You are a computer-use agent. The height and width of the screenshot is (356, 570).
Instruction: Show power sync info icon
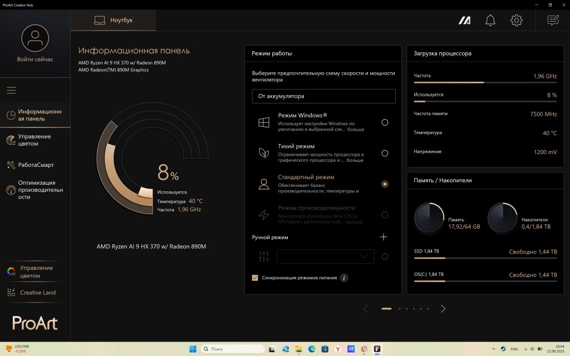(344, 278)
